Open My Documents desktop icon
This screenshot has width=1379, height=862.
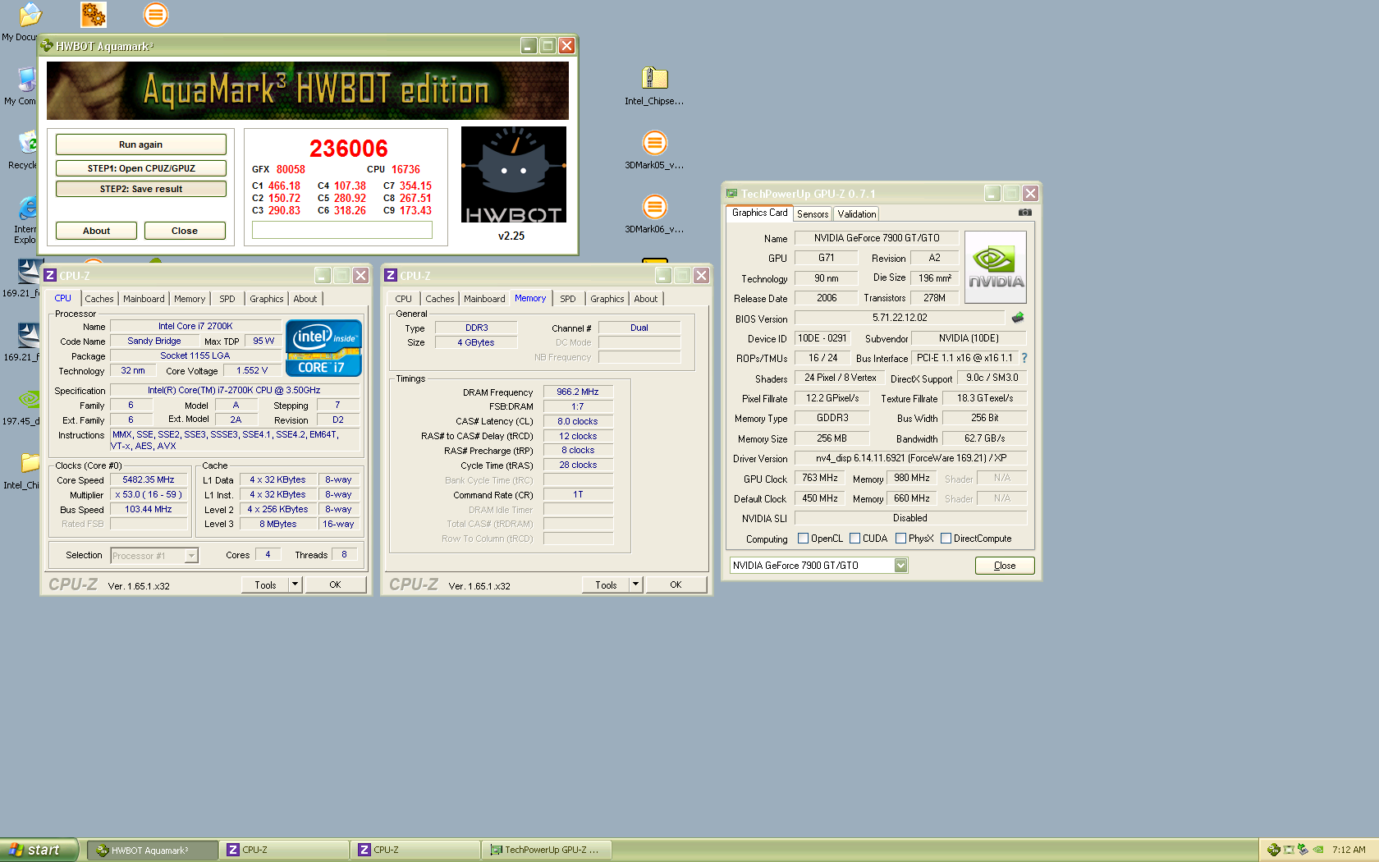click(x=29, y=15)
